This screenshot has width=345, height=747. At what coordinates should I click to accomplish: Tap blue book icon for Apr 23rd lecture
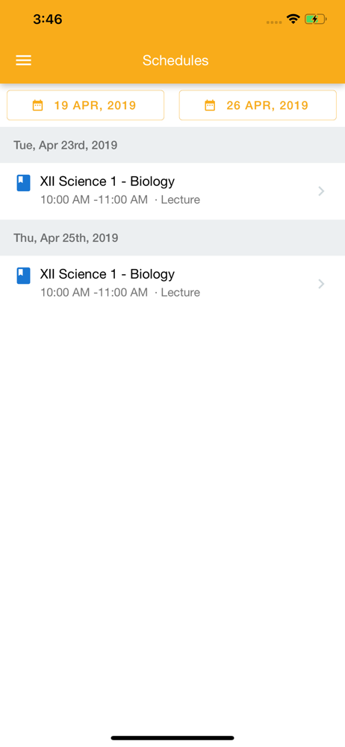tap(23, 183)
